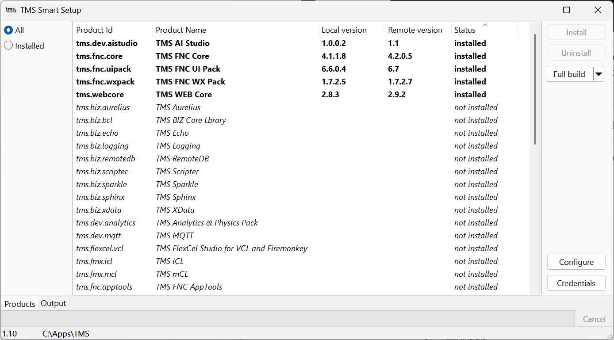Select the tms.fnc.core row
Screen dimensions: 614x340
[301, 56]
